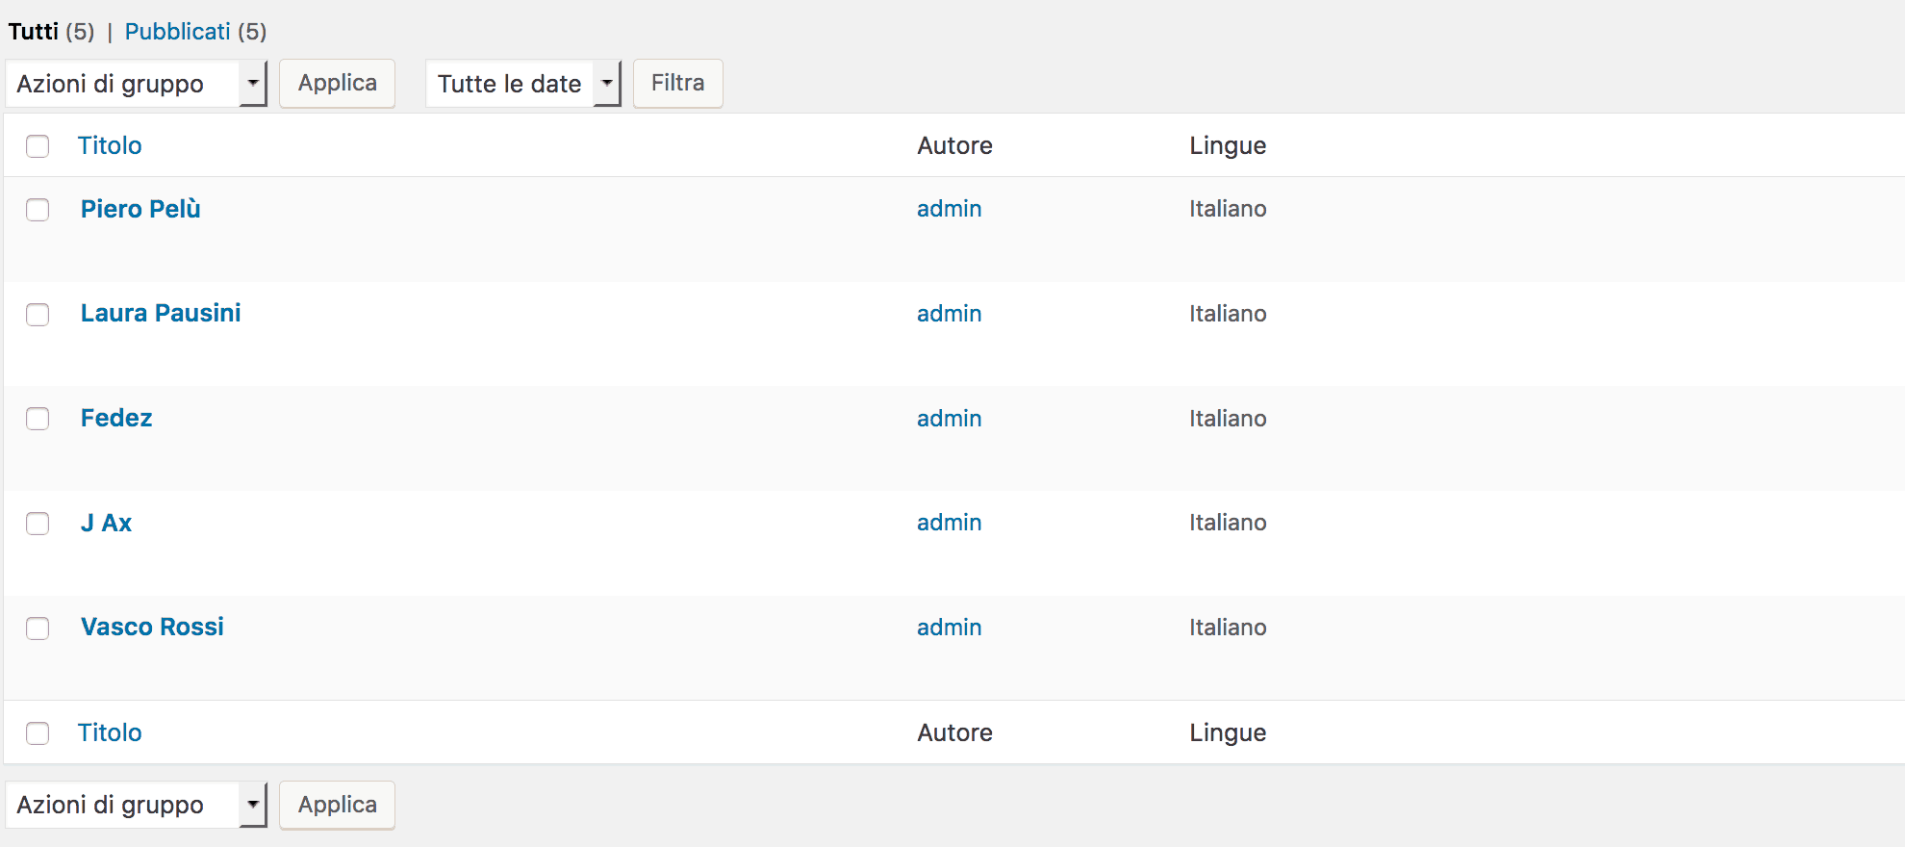The image size is (1905, 847).
Task: Open the Vasco Rossi post
Action: point(152,627)
